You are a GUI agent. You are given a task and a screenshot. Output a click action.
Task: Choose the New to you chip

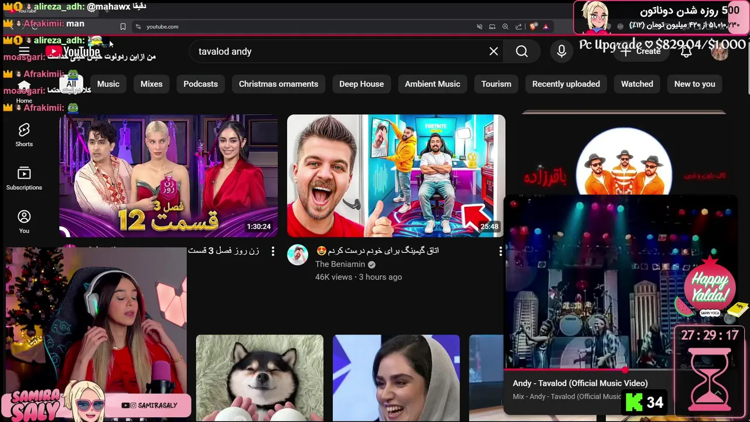pyautogui.click(x=694, y=84)
